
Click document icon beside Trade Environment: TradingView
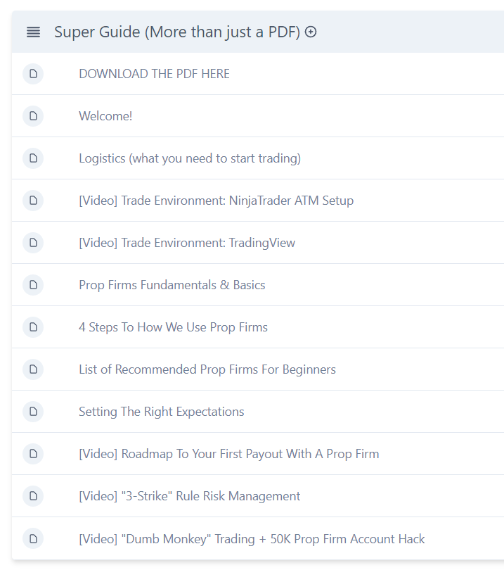pos(33,243)
